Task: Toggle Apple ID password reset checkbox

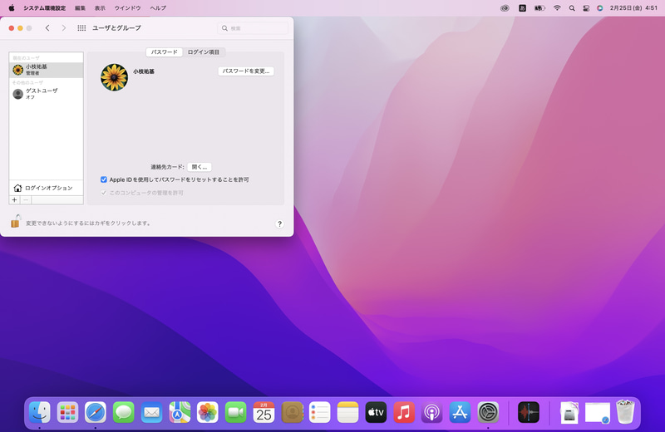Action: point(103,179)
